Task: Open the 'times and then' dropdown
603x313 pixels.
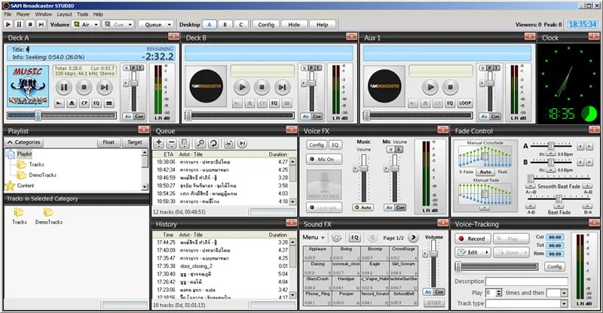Action: [x=564, y=293]
